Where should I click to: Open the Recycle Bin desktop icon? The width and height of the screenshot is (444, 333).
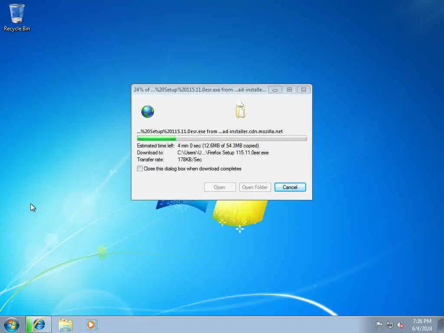tap(17, 17)
